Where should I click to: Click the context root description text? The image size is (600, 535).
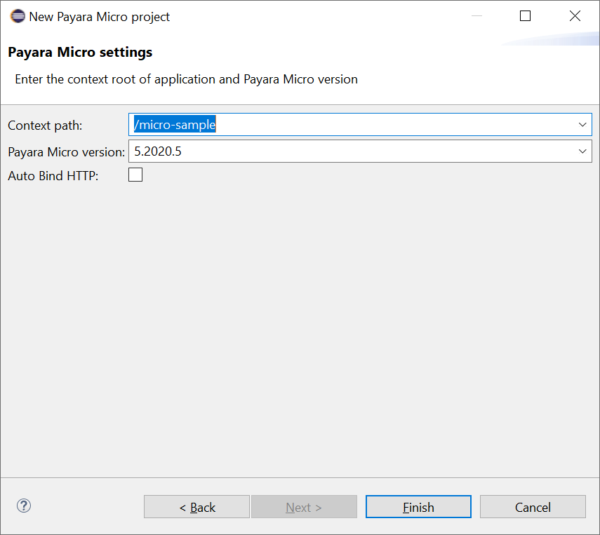click(x=186, y=79)
